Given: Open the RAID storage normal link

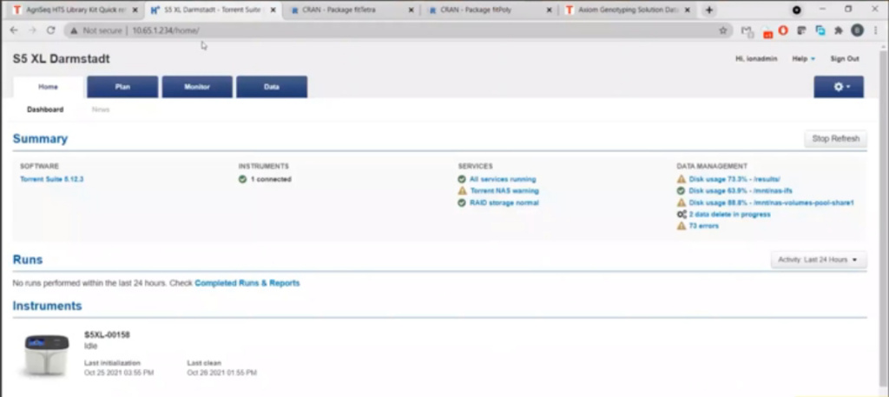Looking at the screenshot, I should (504, 203).
